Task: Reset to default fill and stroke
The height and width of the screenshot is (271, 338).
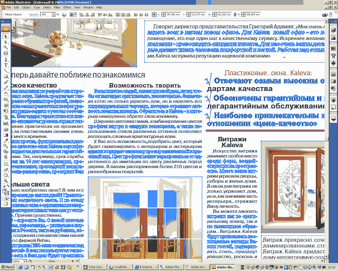Action: click(x=3, y=186)
